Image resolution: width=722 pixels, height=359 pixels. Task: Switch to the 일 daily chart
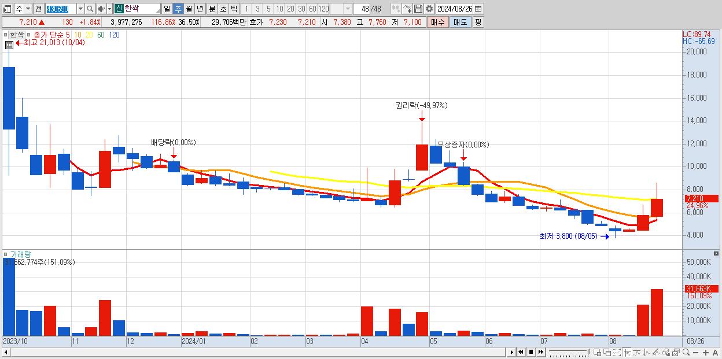coord(167,9)
